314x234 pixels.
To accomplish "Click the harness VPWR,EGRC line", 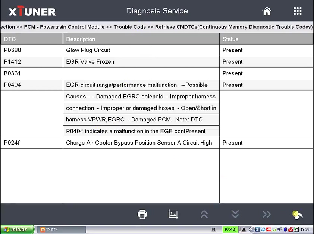I will pos(141,120).
